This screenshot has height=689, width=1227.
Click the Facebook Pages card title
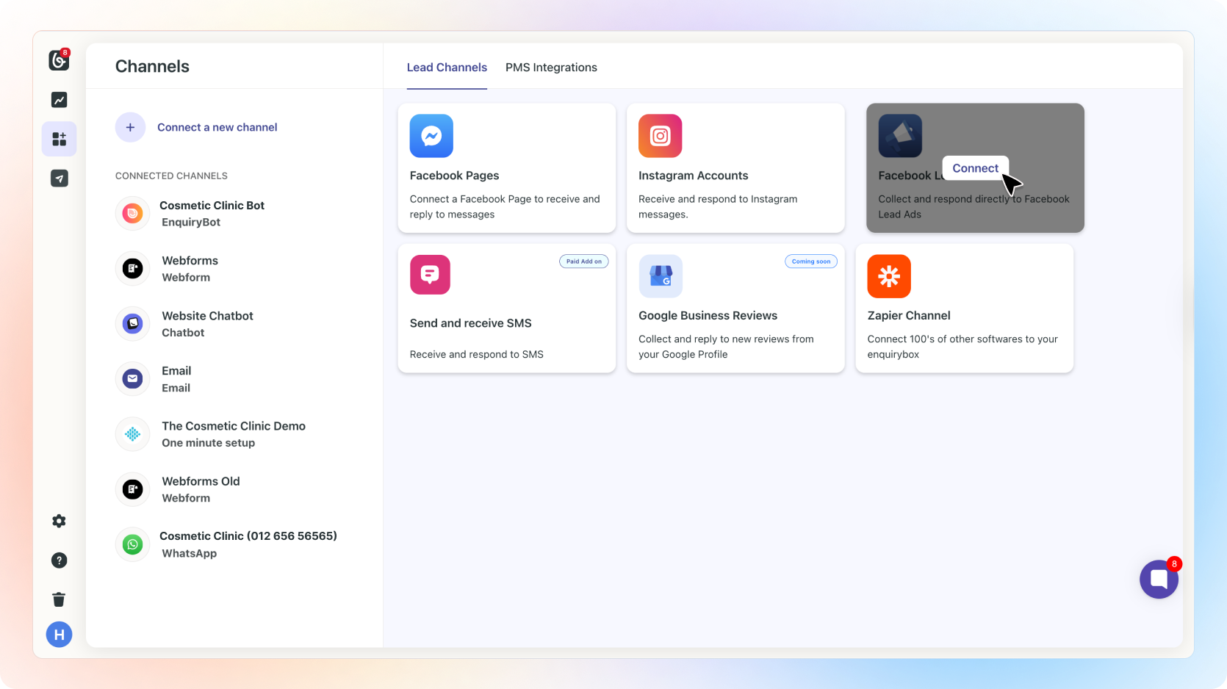(x=454, y=176)
